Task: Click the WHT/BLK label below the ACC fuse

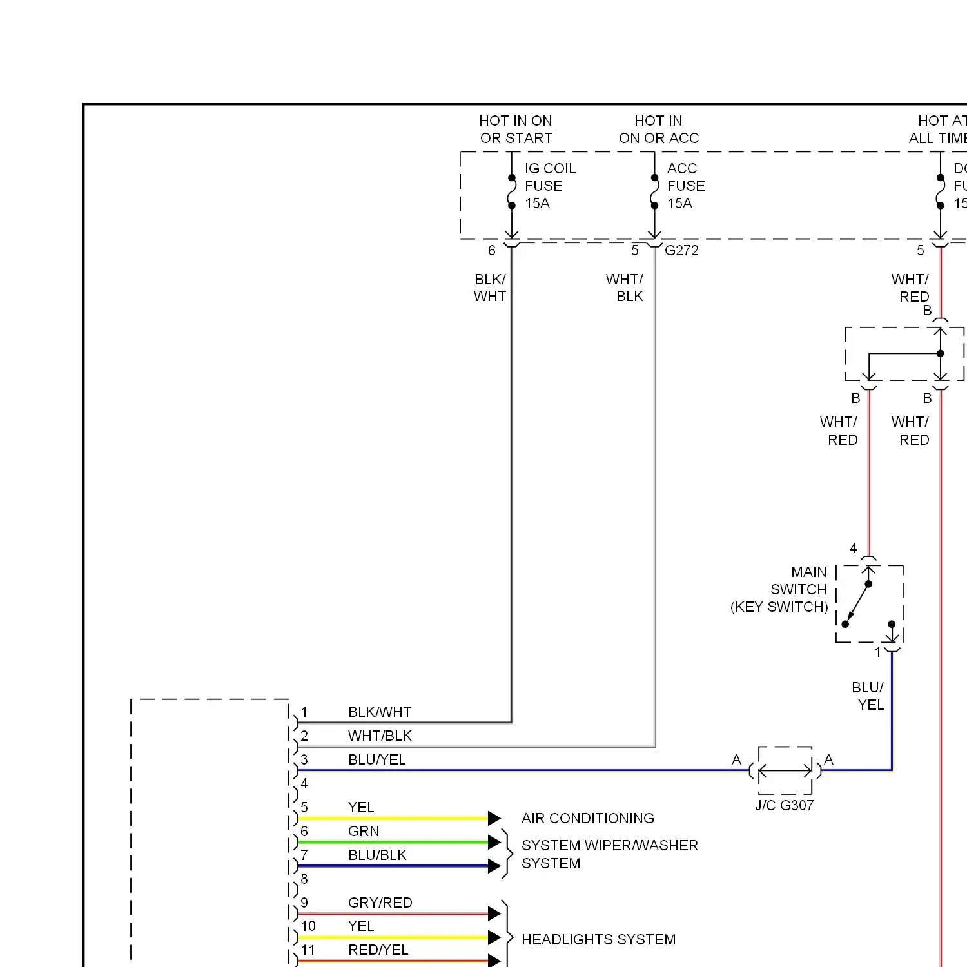Action: coord(624,288)
